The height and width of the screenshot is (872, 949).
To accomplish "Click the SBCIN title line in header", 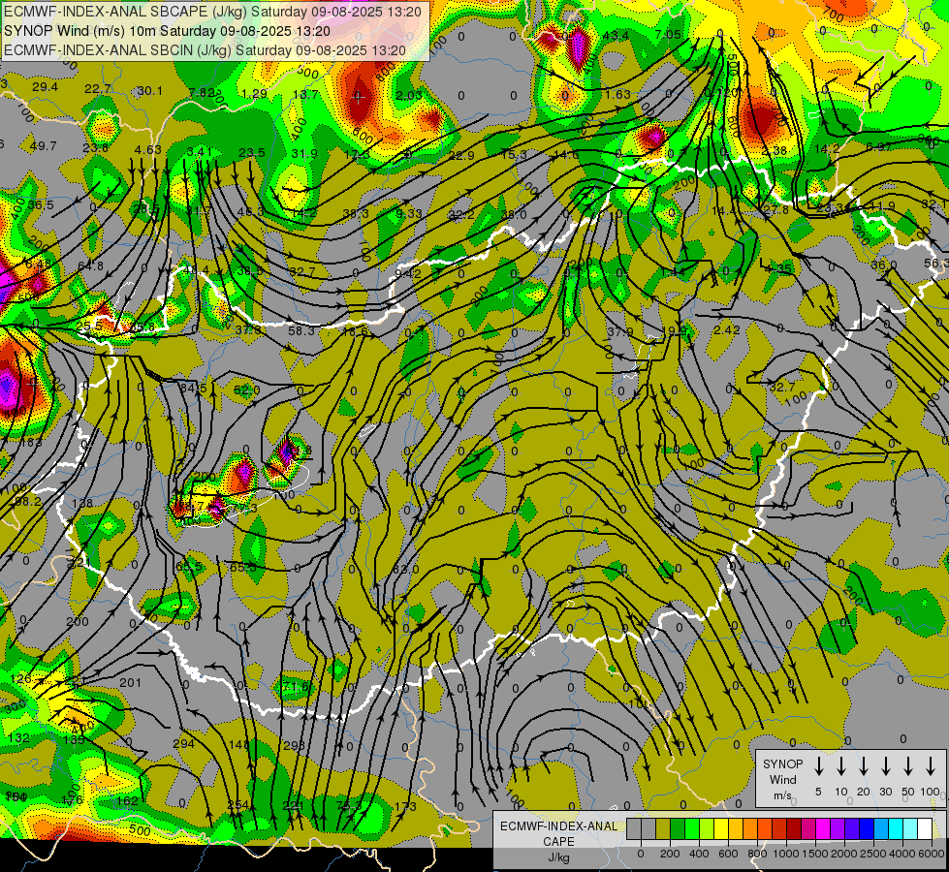I will click(x=205, y=50).
